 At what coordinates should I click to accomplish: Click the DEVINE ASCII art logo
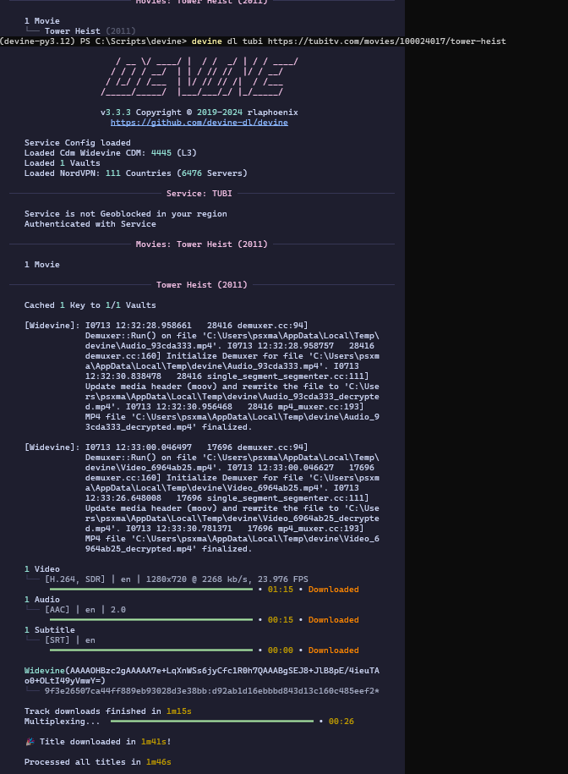pos(199,76)
